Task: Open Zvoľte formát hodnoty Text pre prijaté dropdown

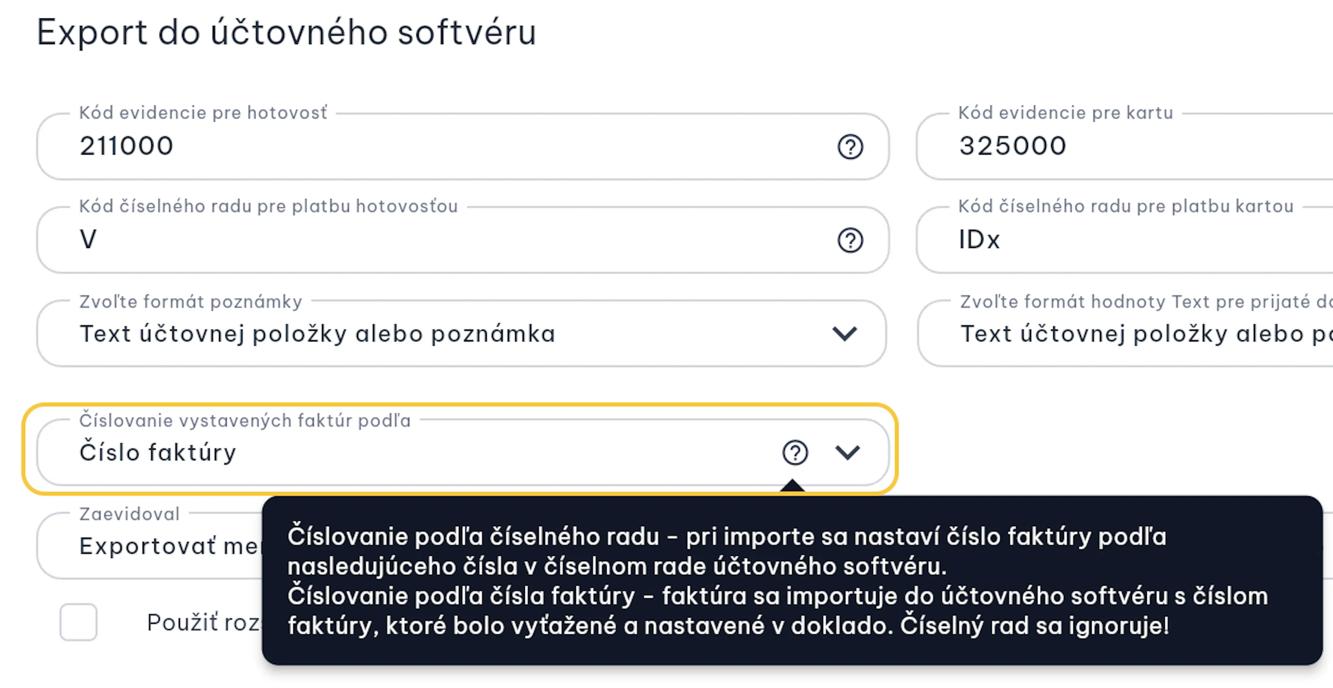Action: click(x=1125, y=333)
